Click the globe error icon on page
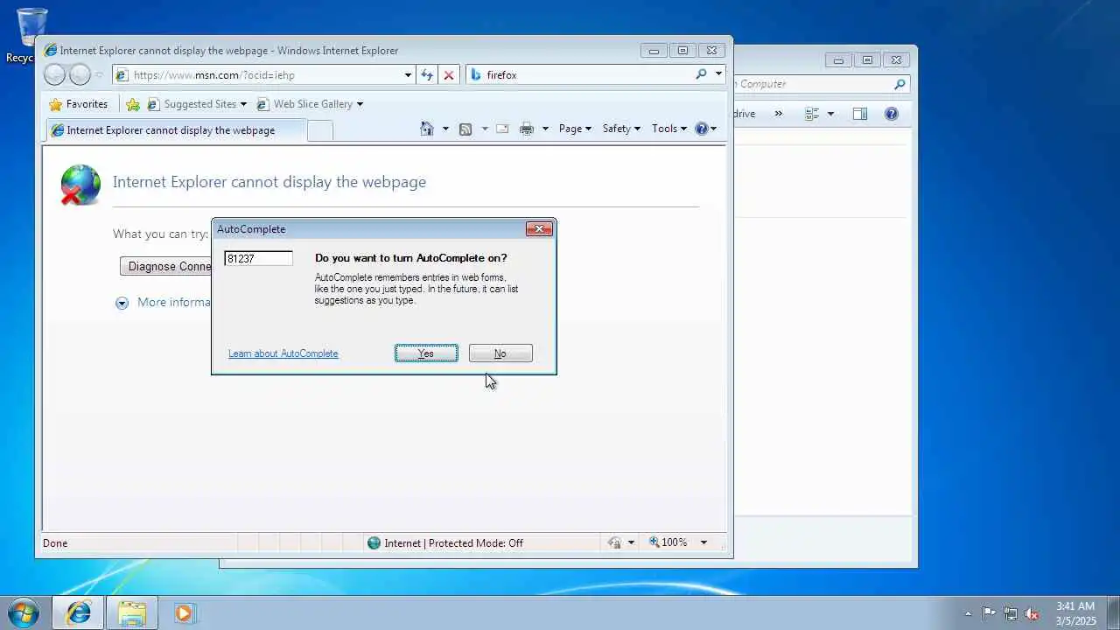1120x630 pixels. point(80,185)
